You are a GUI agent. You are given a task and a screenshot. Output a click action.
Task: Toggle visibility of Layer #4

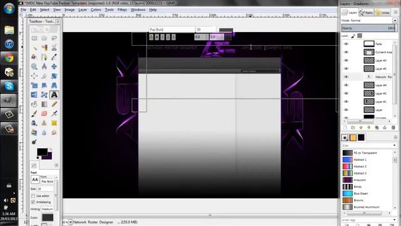(x=346, y=85)
